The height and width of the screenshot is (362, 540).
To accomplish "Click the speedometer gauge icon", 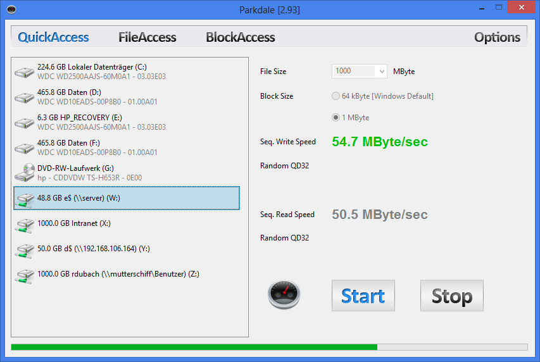I will (284, 294).
